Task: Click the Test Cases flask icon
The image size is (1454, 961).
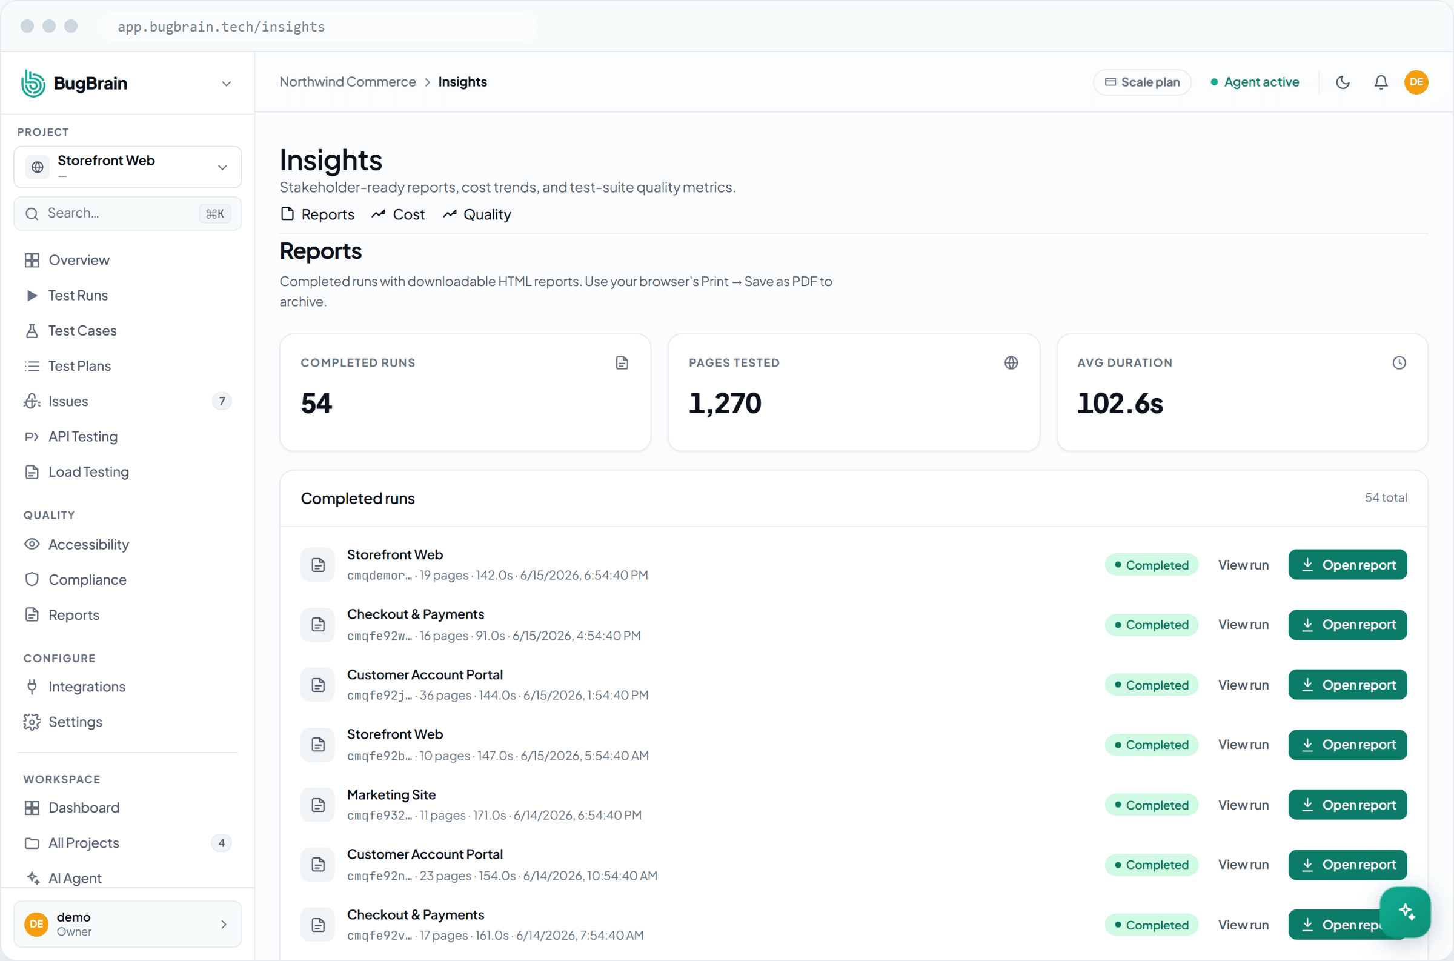Action: pyautogui.click(x=32, y=331)
